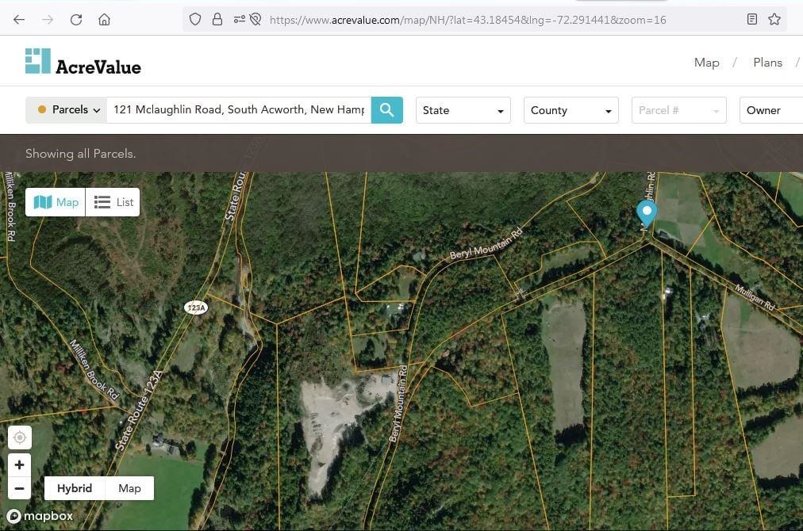Open browser home page icon
Image resolution: width=803 pixels, height=531 pixels.
coord(104,20)
